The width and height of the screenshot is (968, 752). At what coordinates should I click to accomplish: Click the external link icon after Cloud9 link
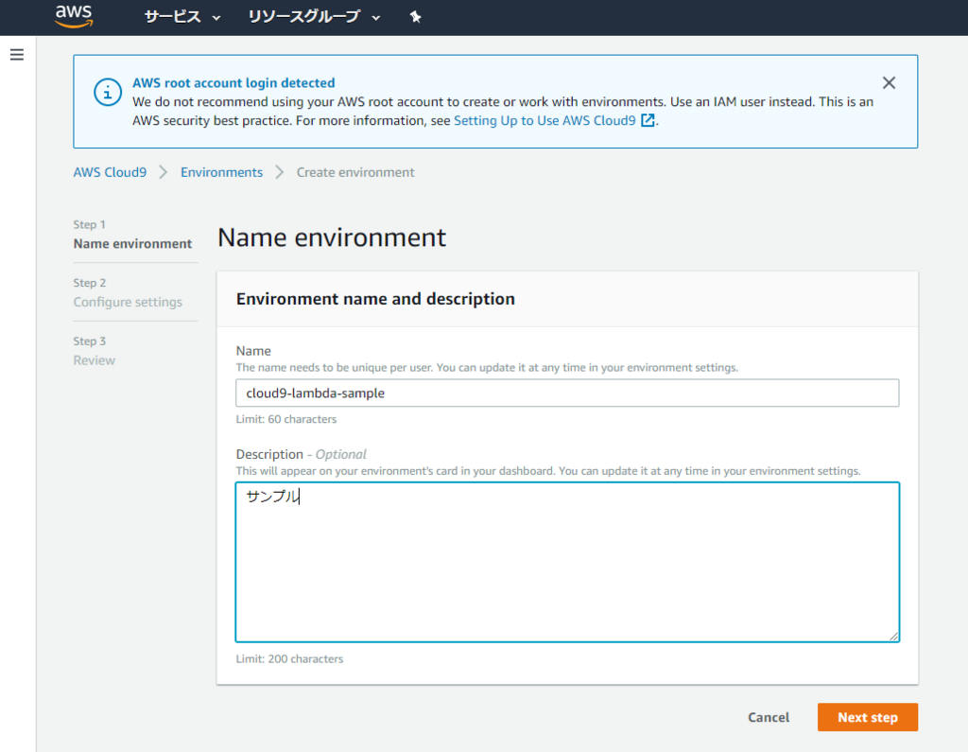[x=648, y=120]
